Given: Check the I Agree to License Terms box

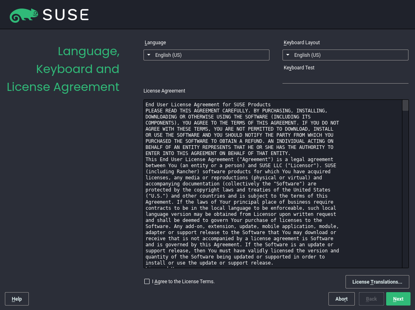Looking at the screenshot, I should pos(147,282).
